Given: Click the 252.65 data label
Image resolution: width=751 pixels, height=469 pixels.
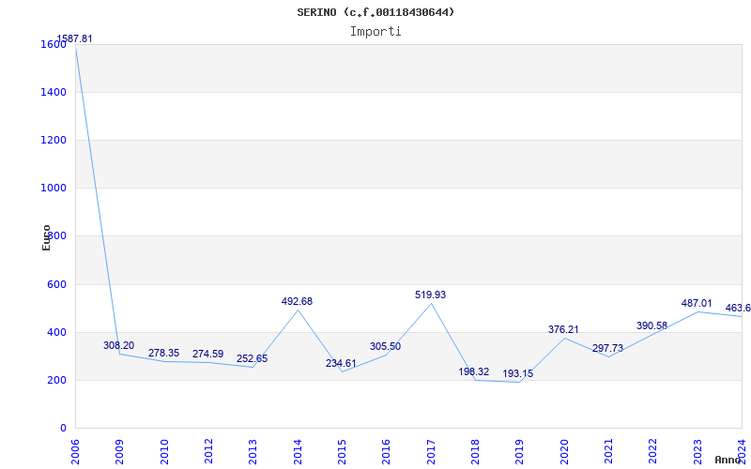Looking at the screenshot, I should 252,359.
